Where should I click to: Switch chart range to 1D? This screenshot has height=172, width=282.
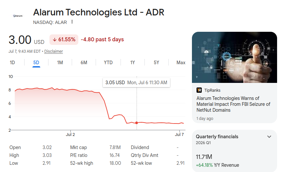coord(12,63)
